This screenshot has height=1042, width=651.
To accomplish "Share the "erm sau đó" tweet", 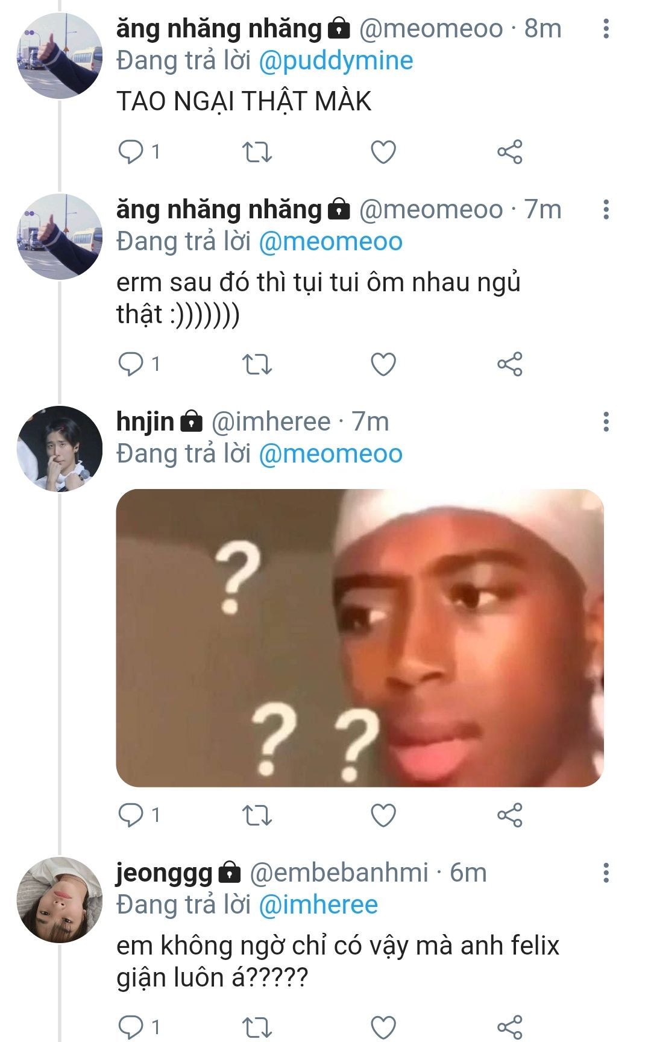I will (x=510, y=364).
